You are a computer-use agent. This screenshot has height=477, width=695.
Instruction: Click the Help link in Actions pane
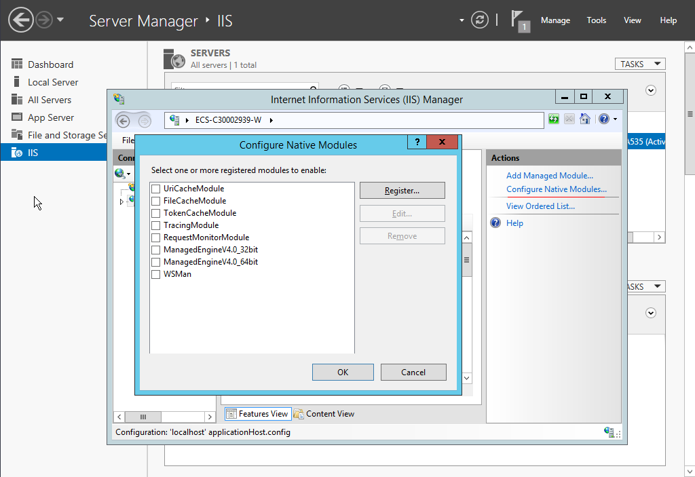514,223
